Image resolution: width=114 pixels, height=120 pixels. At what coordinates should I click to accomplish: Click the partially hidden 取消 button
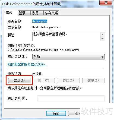click(74, 113)
